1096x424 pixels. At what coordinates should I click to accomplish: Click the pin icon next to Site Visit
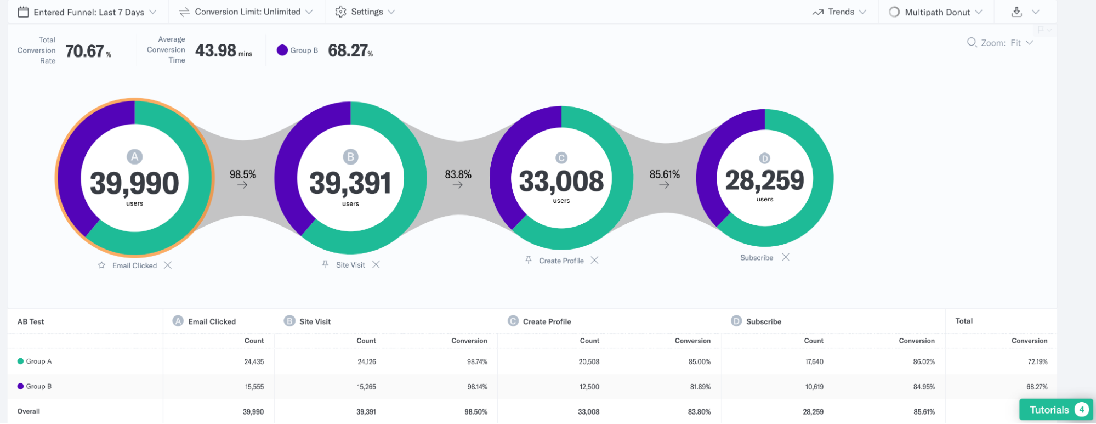click(325, 264)
